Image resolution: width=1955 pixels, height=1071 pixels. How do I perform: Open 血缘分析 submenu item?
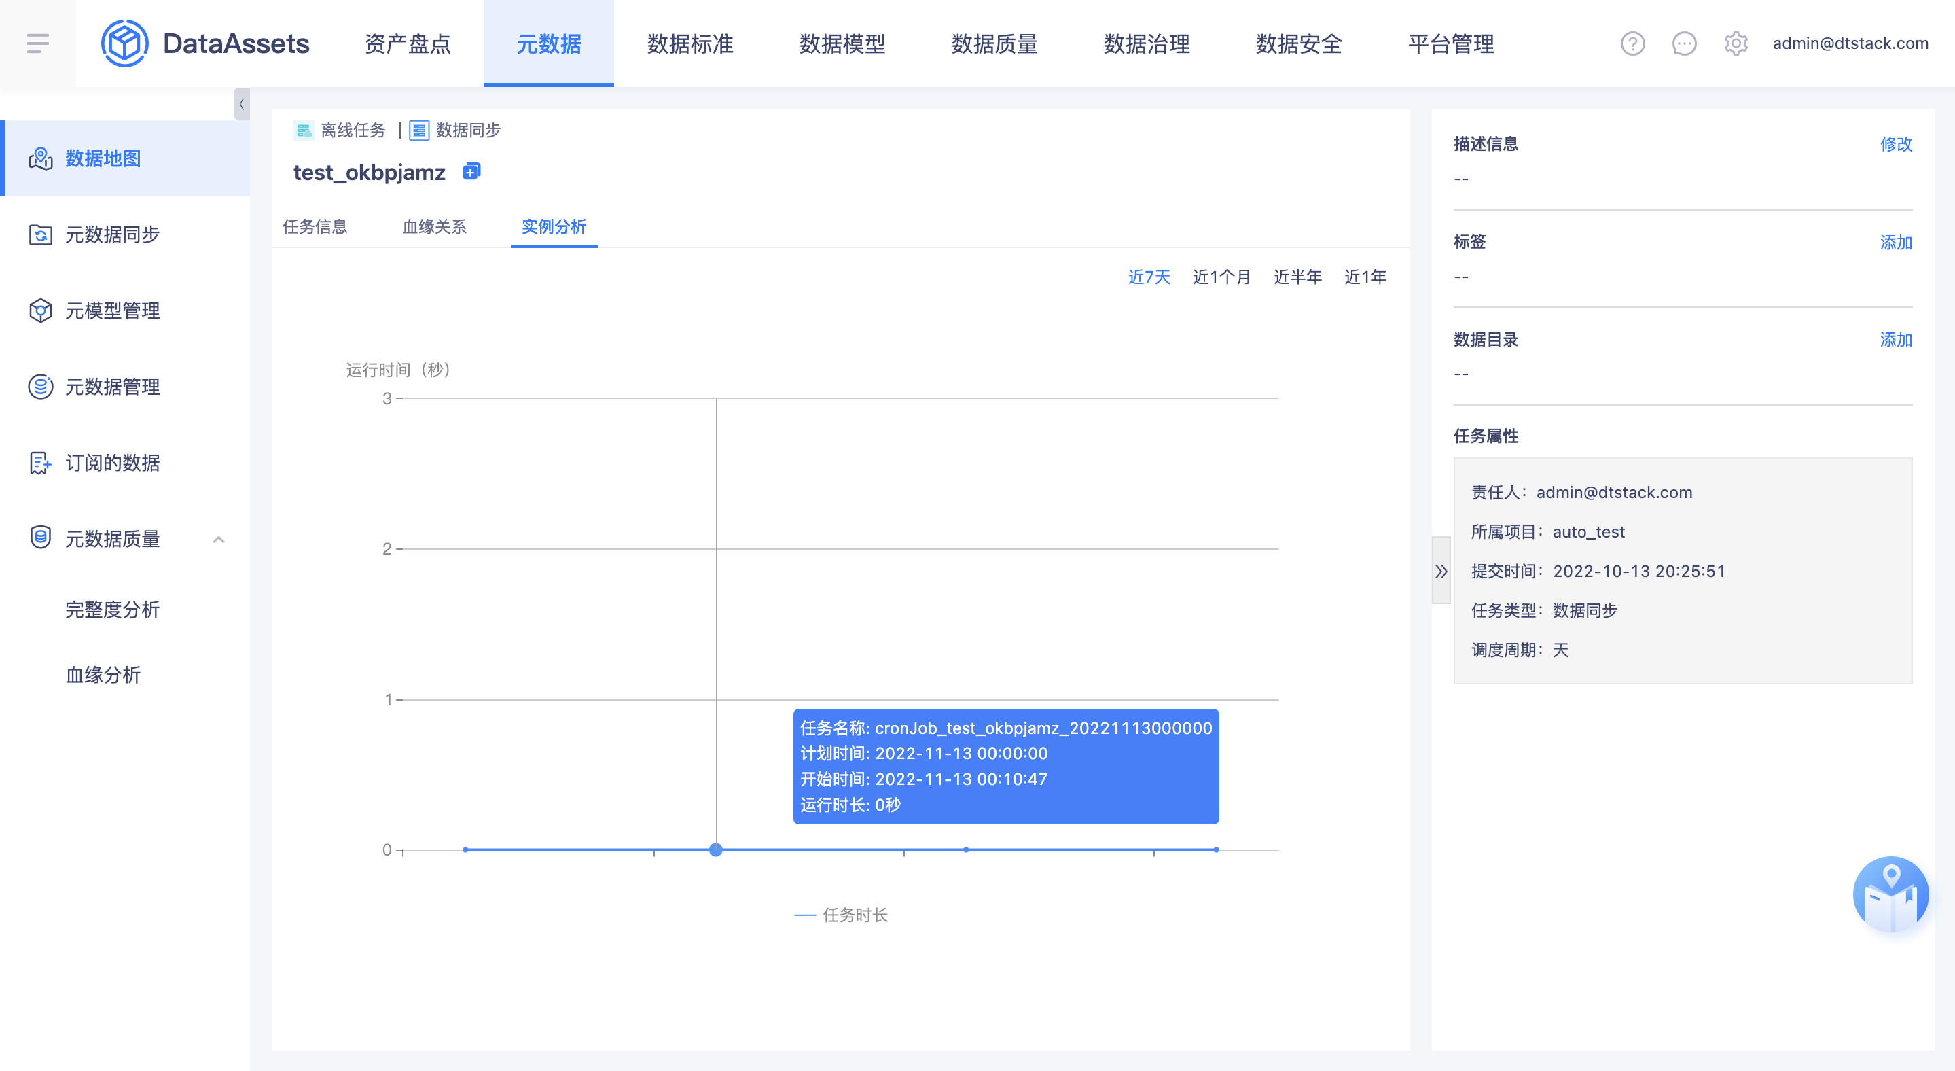coord(103,675)
